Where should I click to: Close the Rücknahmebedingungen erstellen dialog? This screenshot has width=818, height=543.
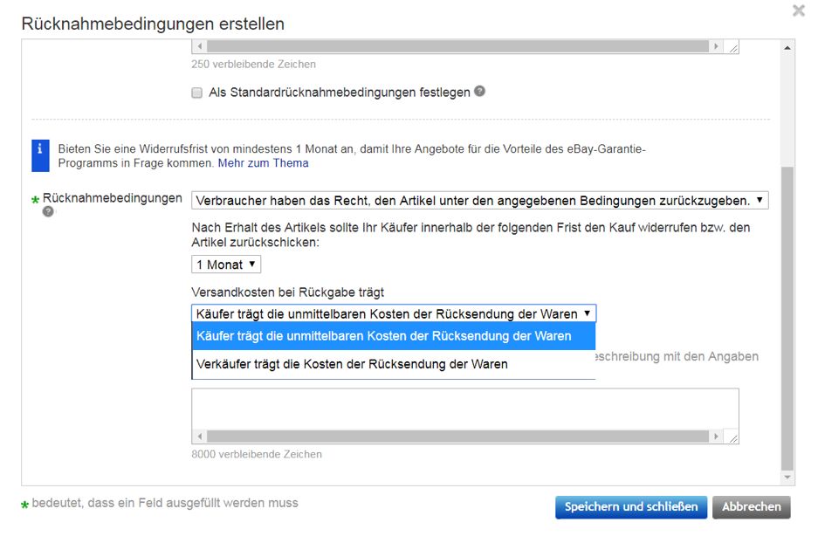pyautogui.click(x=800, y=11)
